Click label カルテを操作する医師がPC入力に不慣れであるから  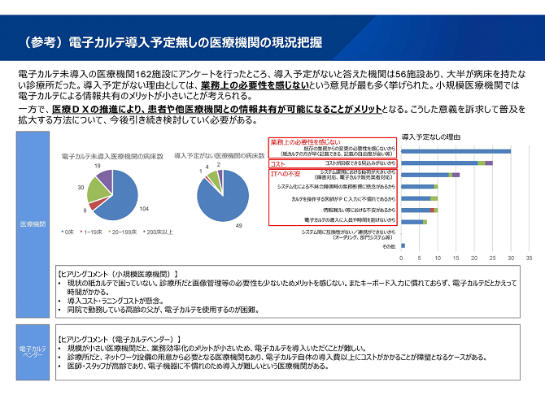point(343,199)
